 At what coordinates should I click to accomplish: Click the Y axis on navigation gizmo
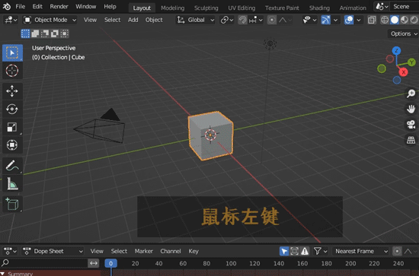click(x=411, y=62)
